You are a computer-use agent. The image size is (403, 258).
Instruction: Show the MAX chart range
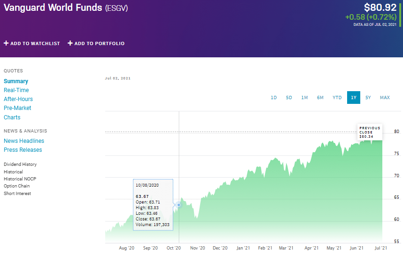[385, 97]
